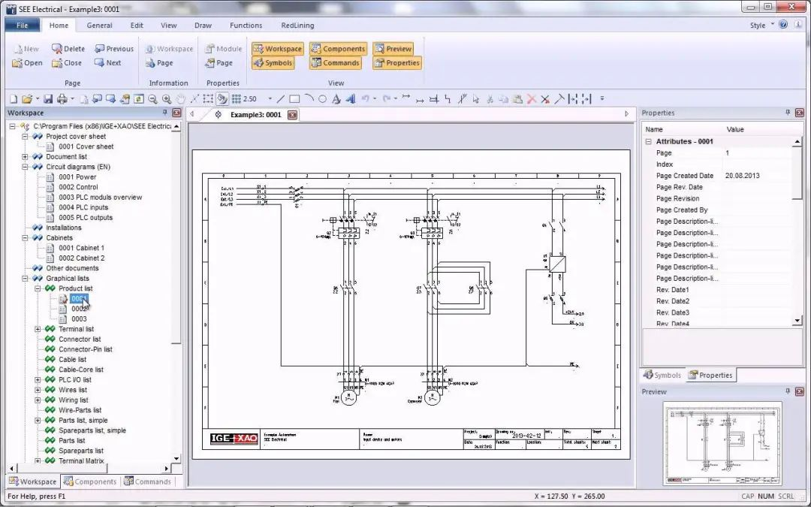Switch to the Symbols tab

coord(662,375)
